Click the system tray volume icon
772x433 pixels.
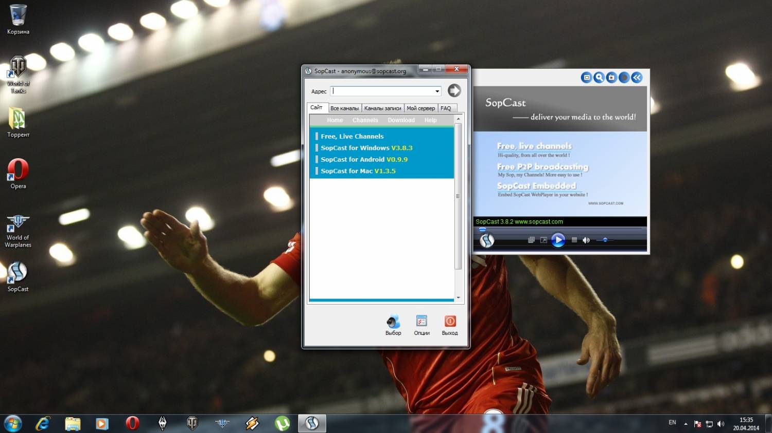click(x=721, y=424)
